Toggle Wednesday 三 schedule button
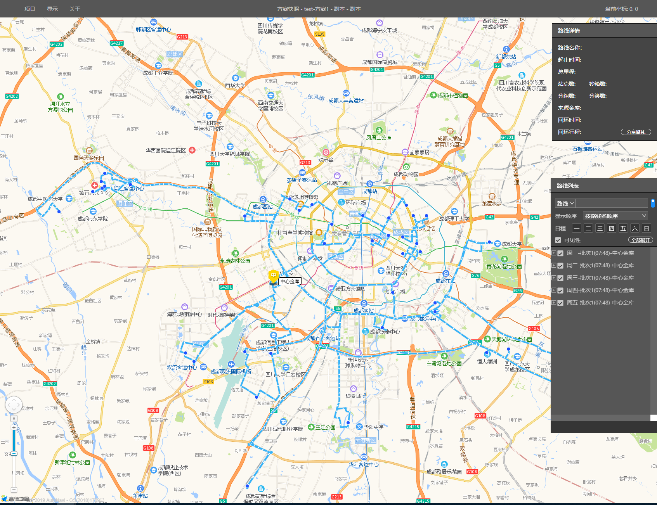The width and height of the screenshot is (657, 505). [600, 228]
